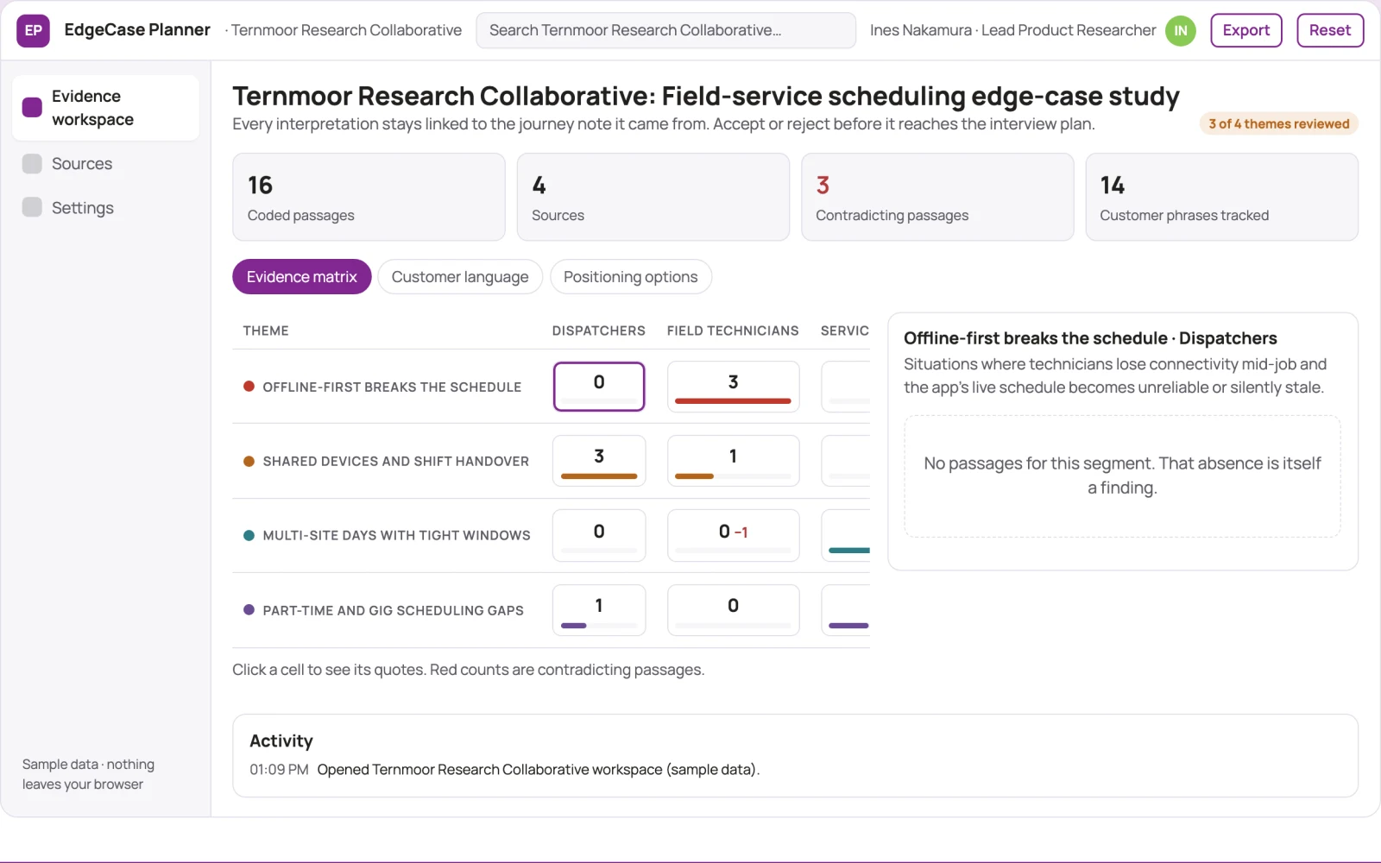Select Multi-site days Field Technicians cell 0 -1
Viewport: 1381px width, 863px height.
(x=733, y=535)
